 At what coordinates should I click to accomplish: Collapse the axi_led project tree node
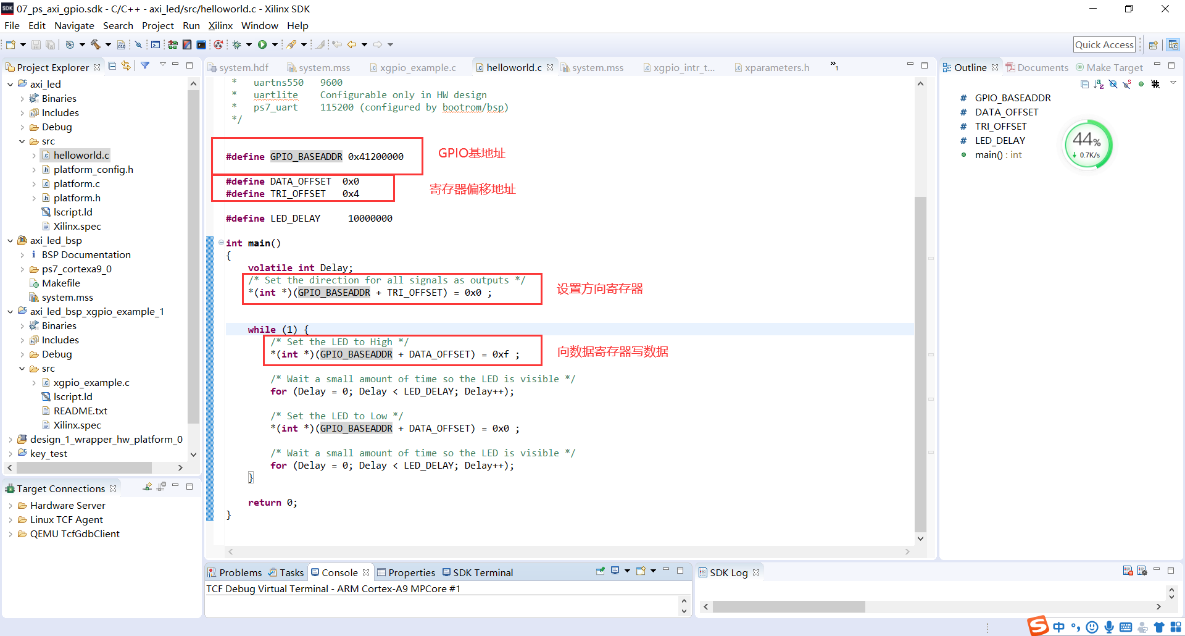point(10,84)
